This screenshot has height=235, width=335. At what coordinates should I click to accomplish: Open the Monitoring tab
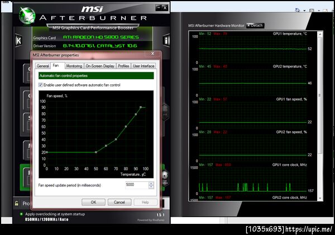pyautogui.click(x=74, y=66)
